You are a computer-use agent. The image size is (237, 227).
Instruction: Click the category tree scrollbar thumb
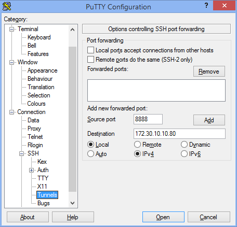click(x=73, y=119)
